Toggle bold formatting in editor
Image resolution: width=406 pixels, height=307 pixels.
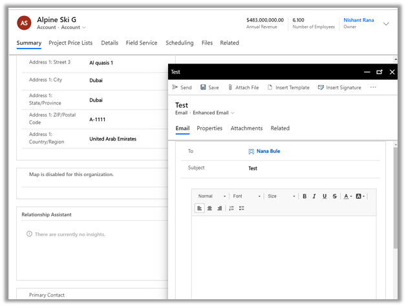[304, 196]
